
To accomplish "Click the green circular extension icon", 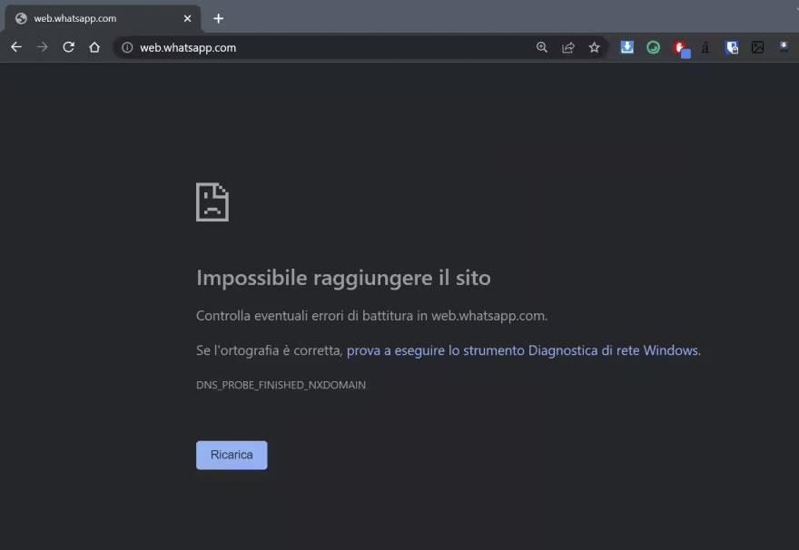I will pyautogui.click(x=653, y=47).
